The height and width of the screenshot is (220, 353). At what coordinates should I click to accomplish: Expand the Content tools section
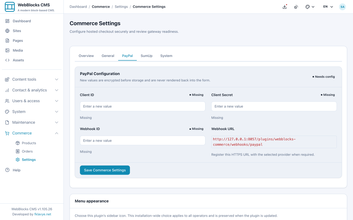tap(32, 79)
